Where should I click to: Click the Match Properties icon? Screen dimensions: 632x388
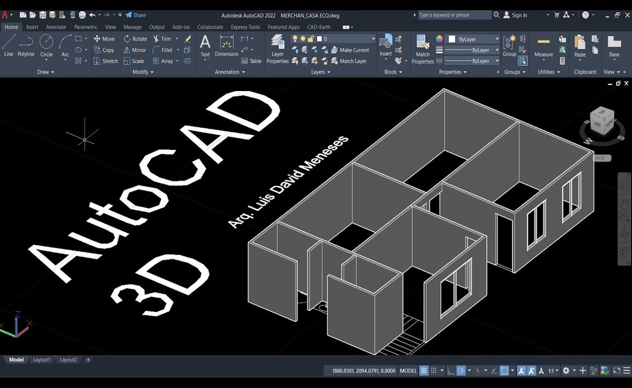click(x=422, y=49)
